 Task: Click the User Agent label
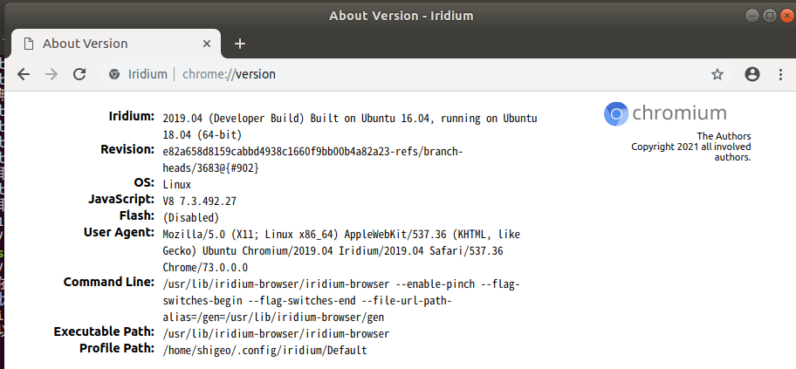[x=119, y=232]
